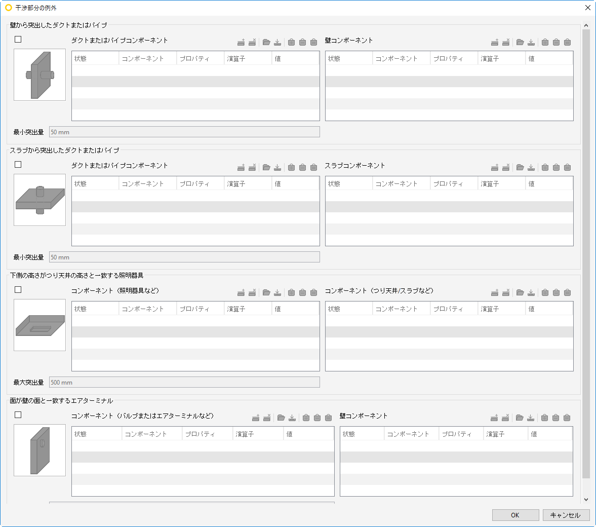
Task: Plus basket icon in wall-section ダクトまたはパイプコンポーネント toolbar
Action: point(292,42)
